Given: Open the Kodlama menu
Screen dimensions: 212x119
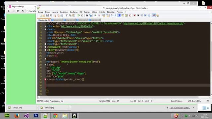Looking at the screenshot, I should pyautogui.click(x=74, y=12).
